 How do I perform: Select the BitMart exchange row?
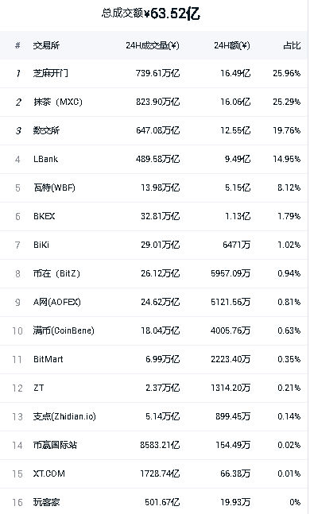coord(153,359)
